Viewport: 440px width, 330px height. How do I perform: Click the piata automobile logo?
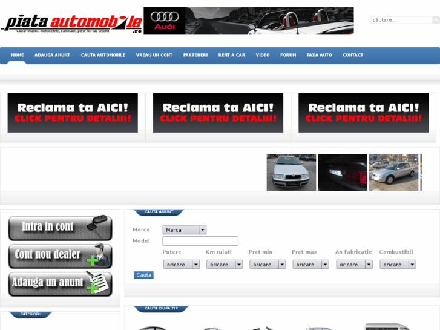[71, 24]
